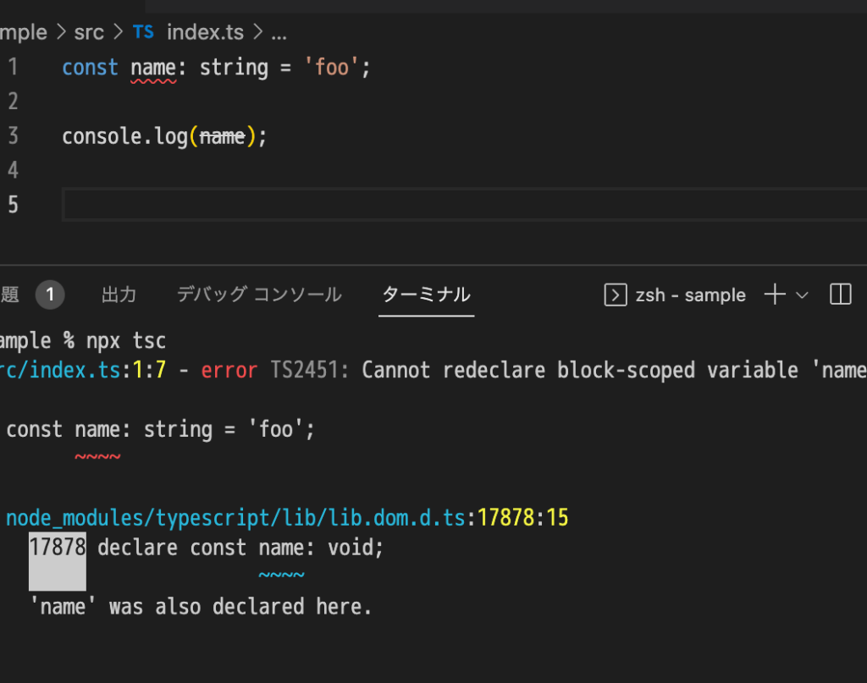Expand the chevron after index.ts breadcrumb
Image resolution: width=867 pixels, height=683 pixels.
[x=257, y=32]
